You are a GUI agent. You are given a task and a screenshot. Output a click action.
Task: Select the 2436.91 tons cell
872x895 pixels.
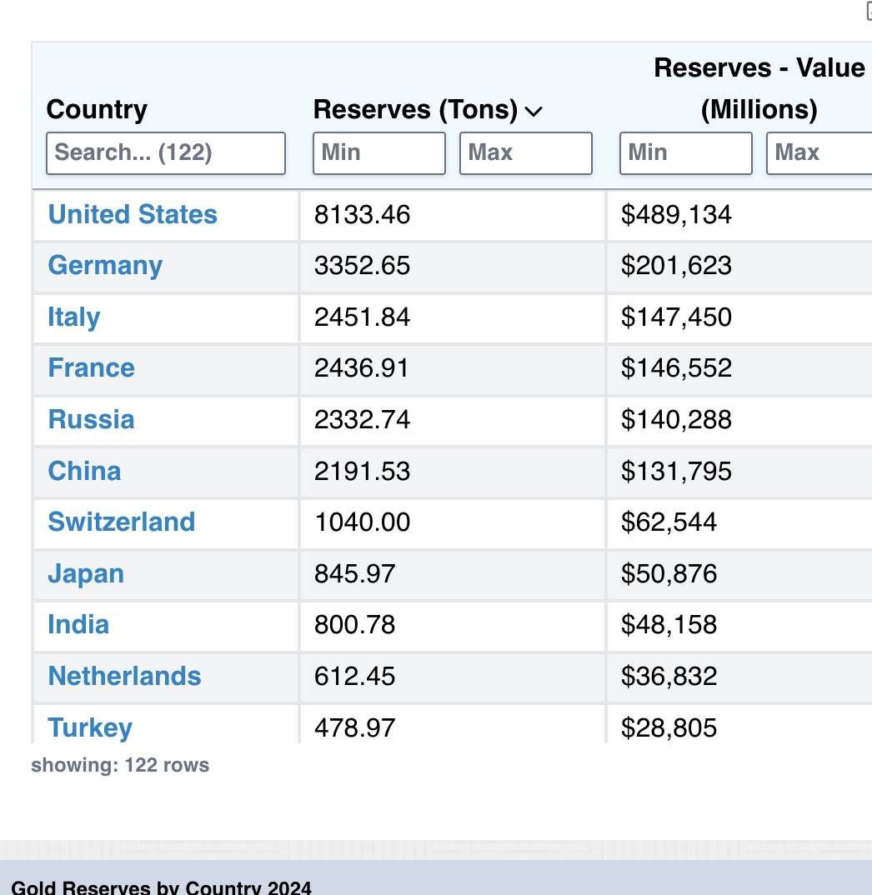pyautogui.click(x=453, y=368)
